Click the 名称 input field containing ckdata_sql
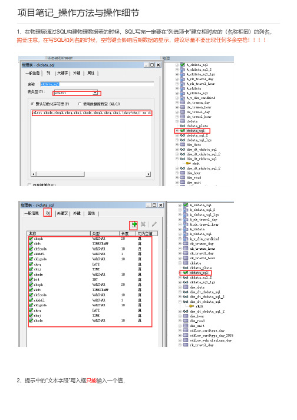Screen dimensions: 297x420 coord(97,84)
